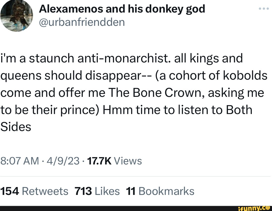The image size is (272, 211).
Task: Click the bold 713 likes number
Action: pyautogui.click(x=83, y=191)
